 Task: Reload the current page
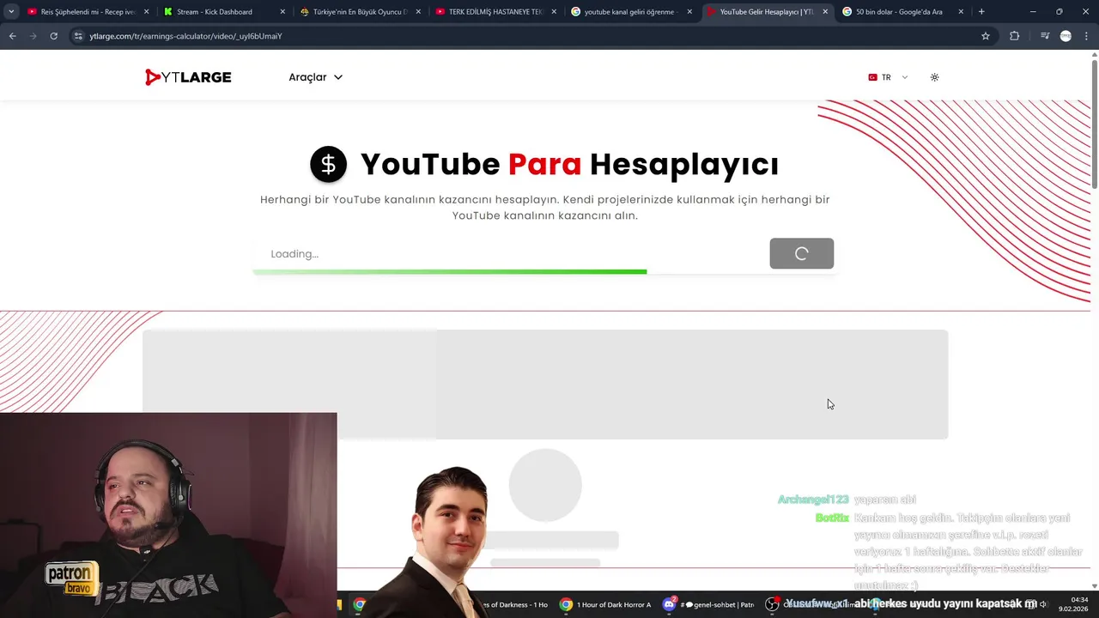click(x=53, y=36)
